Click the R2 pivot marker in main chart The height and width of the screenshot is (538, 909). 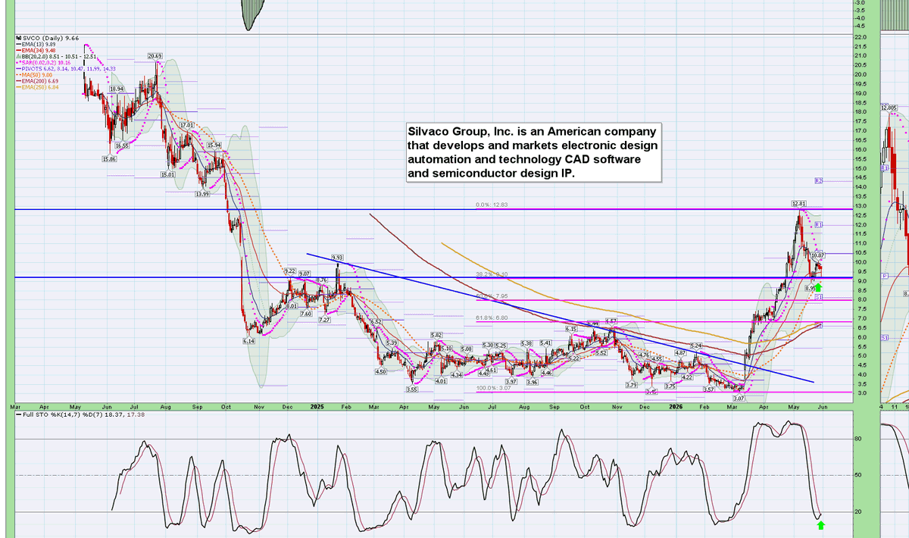(x=819, y=181)
